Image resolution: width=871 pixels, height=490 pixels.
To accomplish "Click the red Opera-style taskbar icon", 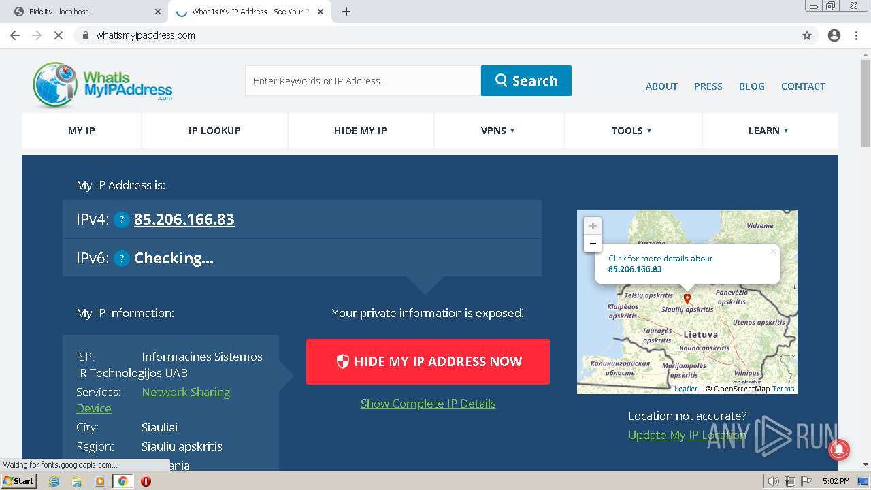I will point(146,481).
